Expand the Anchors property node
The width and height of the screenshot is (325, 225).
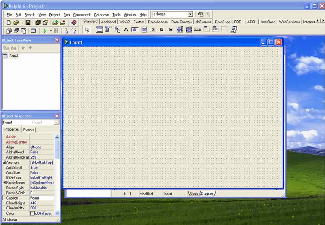(x=4, y=162)
